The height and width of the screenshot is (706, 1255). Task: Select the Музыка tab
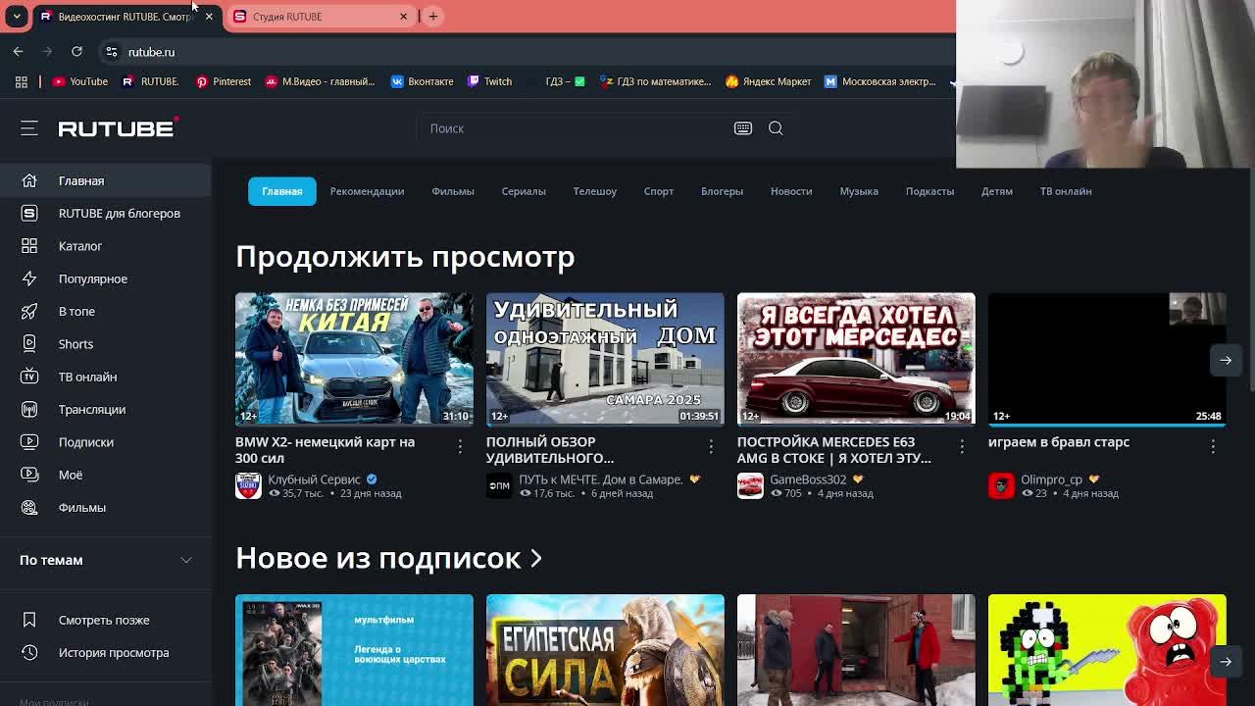(x=859, y=191)
